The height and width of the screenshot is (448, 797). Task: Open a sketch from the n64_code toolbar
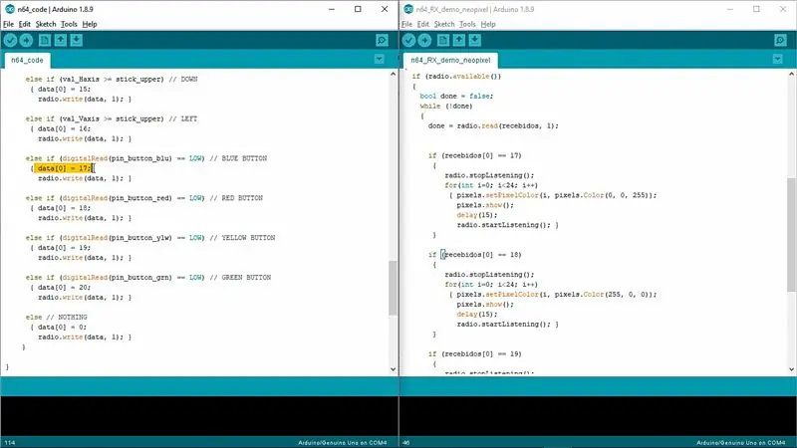(x=61, y=40)
